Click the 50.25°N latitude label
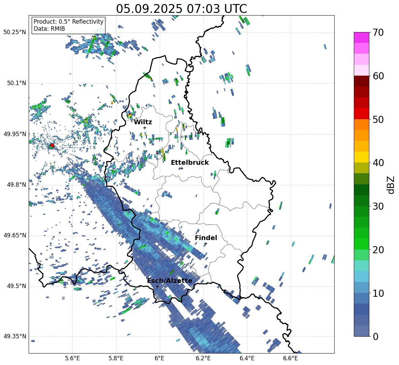399x365 pixels. point(15,32)
